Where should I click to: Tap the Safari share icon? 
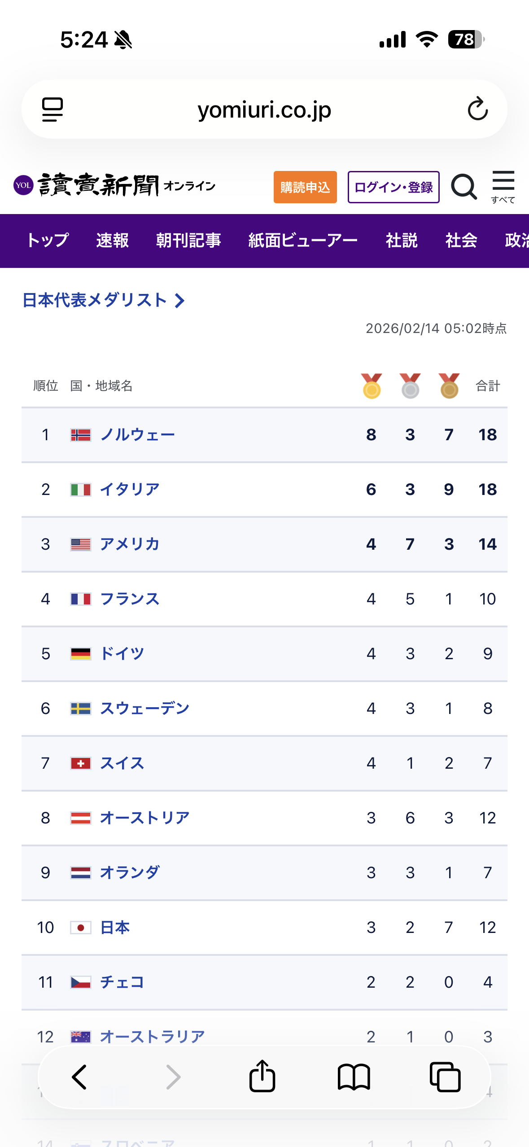(262, 1076)
